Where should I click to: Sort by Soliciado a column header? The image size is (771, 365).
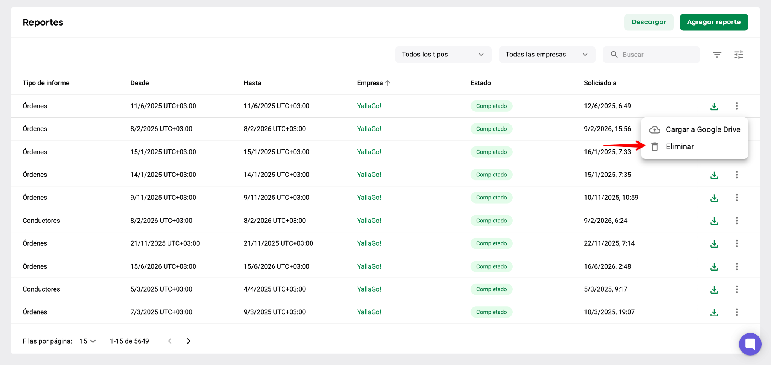pyautogui.click(x=600, y=83)
